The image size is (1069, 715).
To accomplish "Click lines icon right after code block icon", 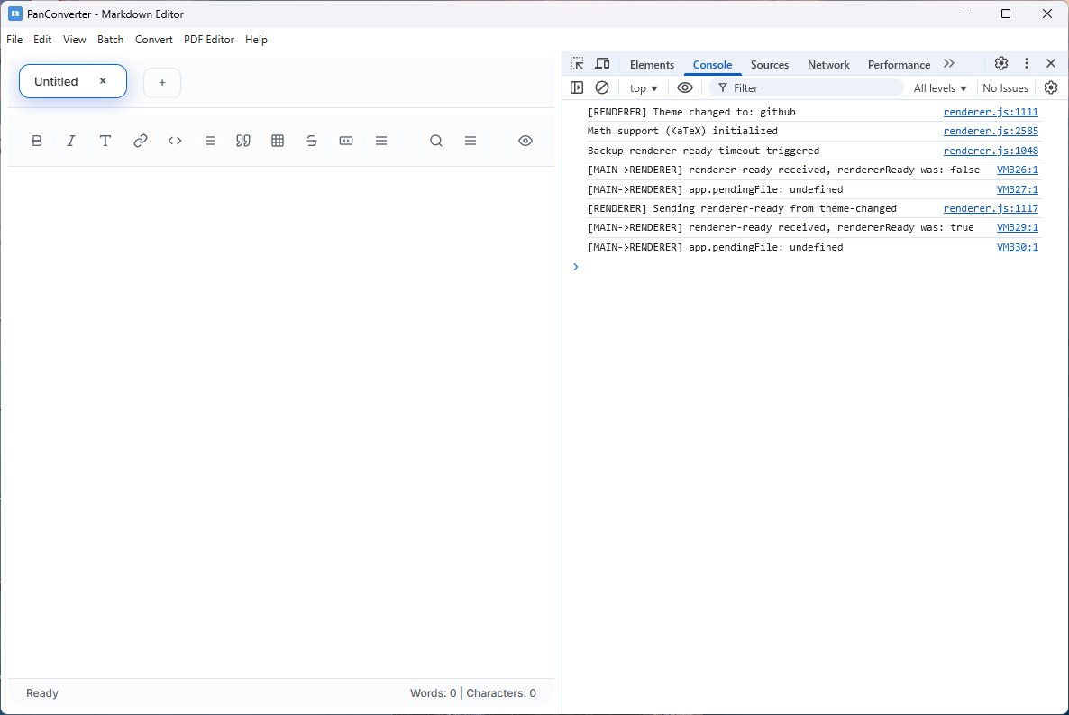I will [381, 141].
